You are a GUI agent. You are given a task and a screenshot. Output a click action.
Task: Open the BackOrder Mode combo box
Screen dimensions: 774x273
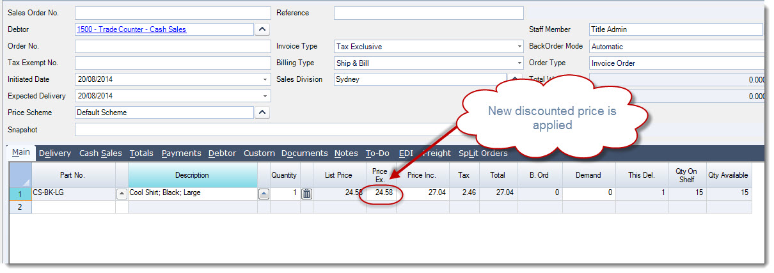click(677, 46)
